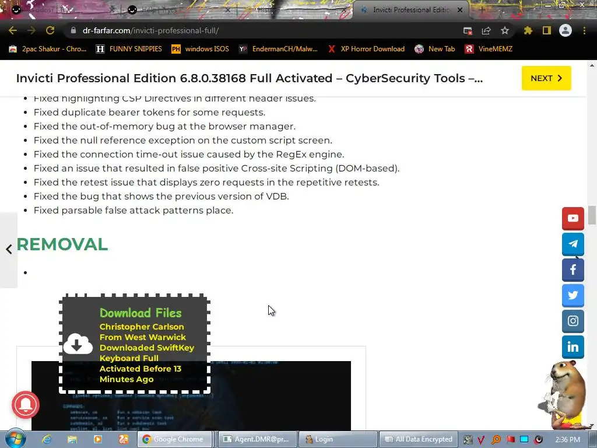This screenshot has width=597, height=448.
Task: Click the page title heading text
Action: (250, 78)
